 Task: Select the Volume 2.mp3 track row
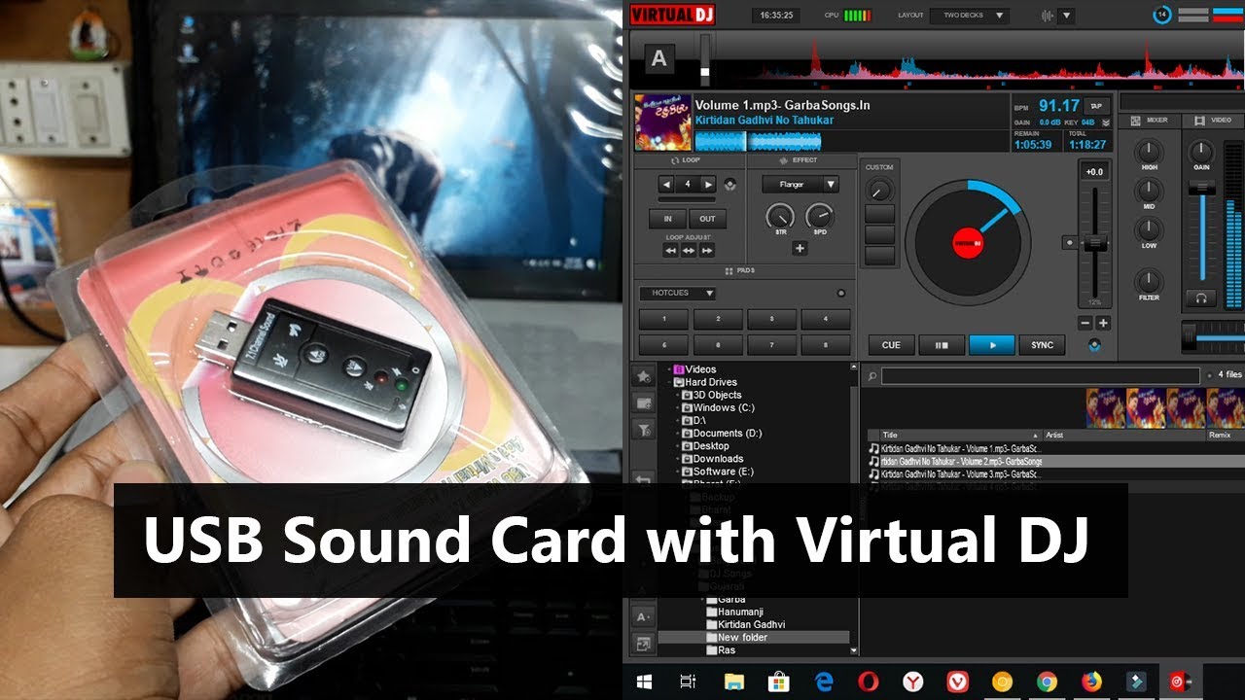pos(1055,461)
